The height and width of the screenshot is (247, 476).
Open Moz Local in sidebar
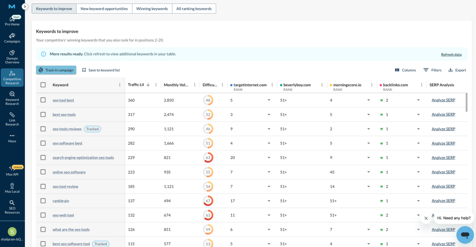pos(12,188)
